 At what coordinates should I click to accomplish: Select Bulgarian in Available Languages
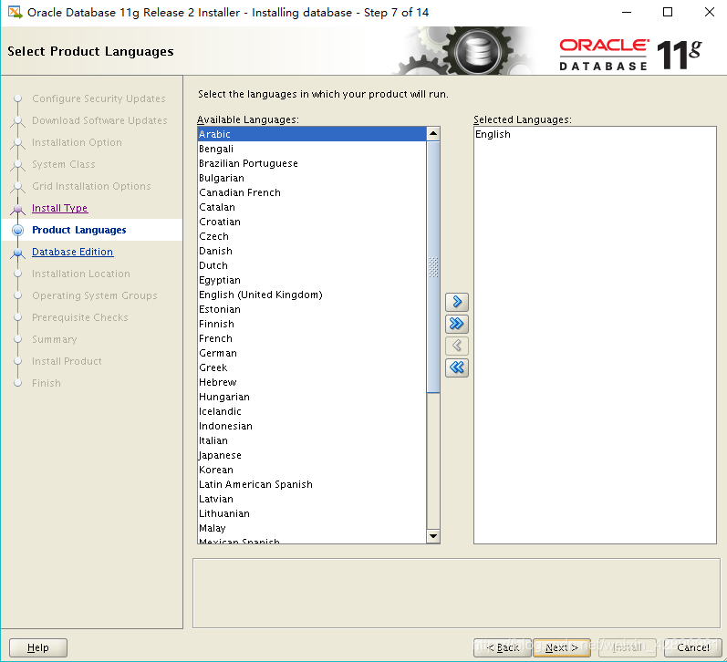click(312, 178)
